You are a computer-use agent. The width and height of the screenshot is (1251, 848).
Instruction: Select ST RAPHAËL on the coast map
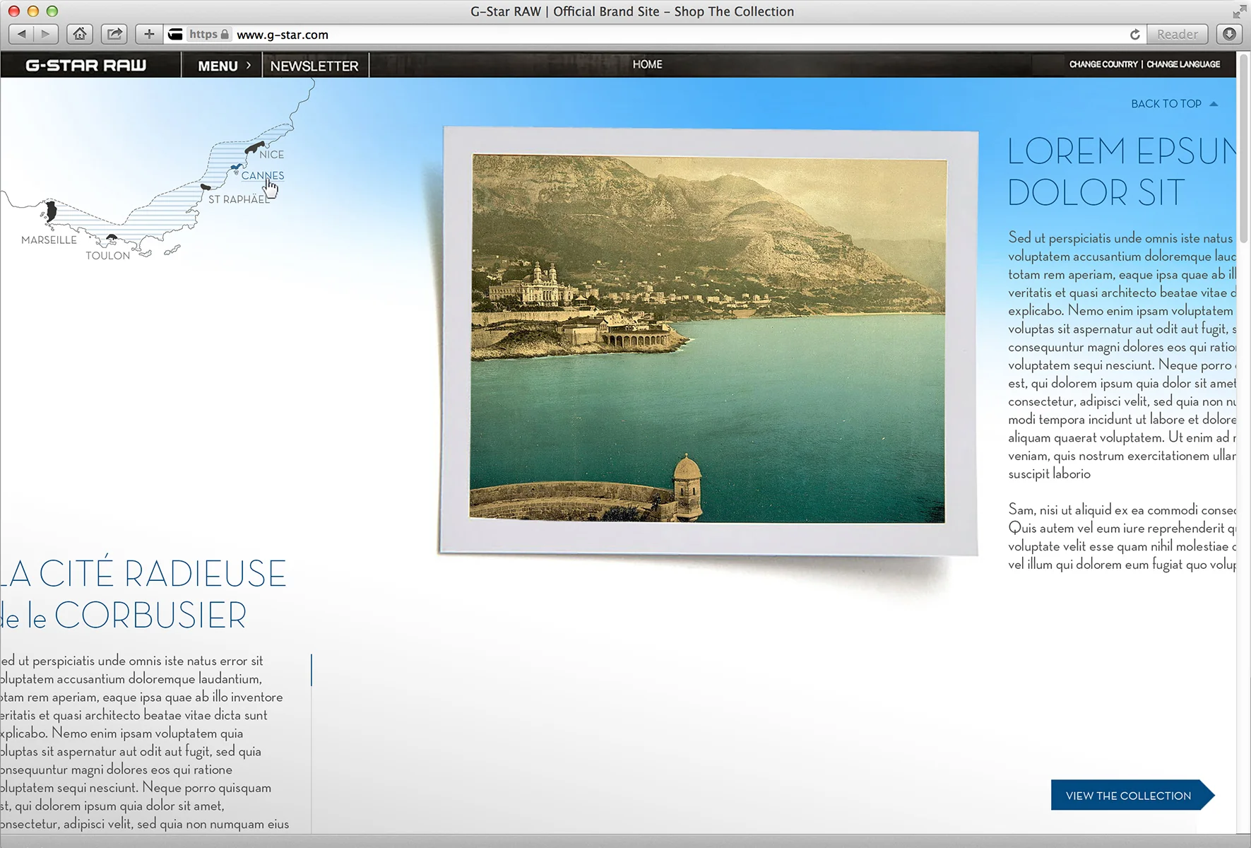click(239, 199)
